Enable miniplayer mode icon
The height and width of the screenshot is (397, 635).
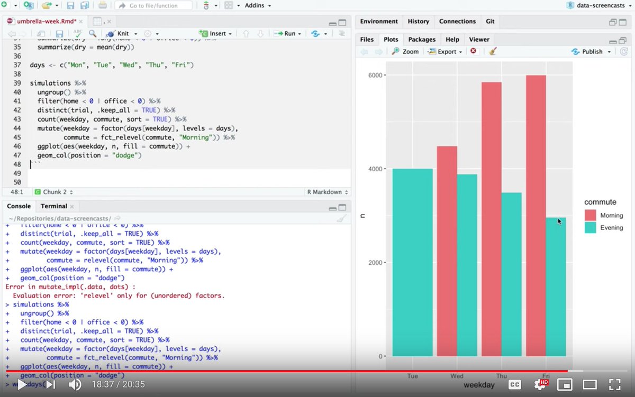(565, 384)
